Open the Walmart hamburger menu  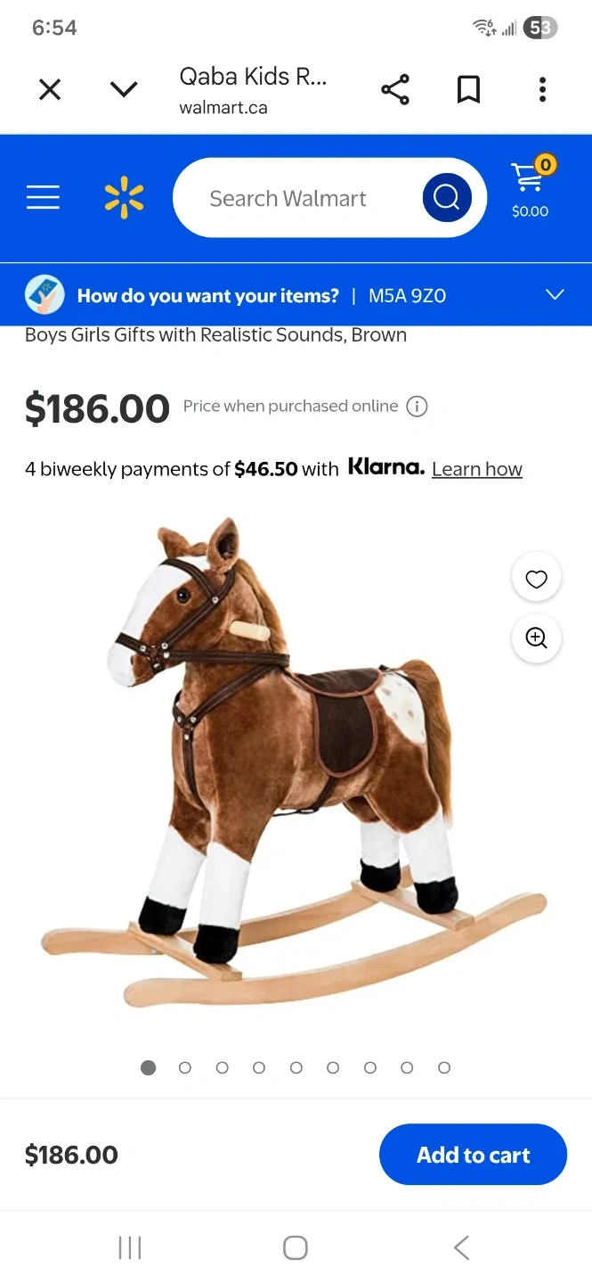(x=43, y=197)
